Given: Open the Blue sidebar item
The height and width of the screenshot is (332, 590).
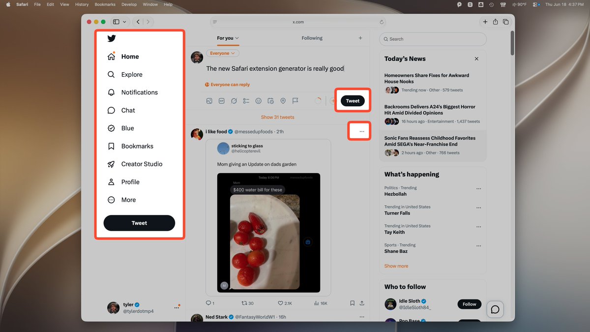Looking at the screenshot, I should [x=120, y=128].
